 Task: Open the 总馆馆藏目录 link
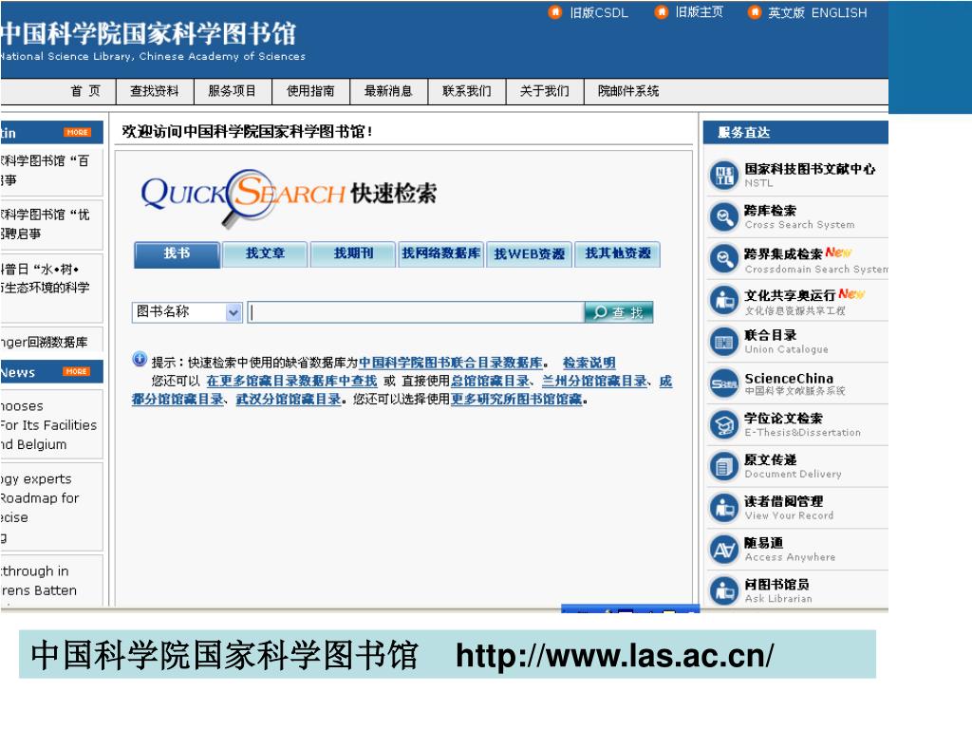tap(491, 381)
